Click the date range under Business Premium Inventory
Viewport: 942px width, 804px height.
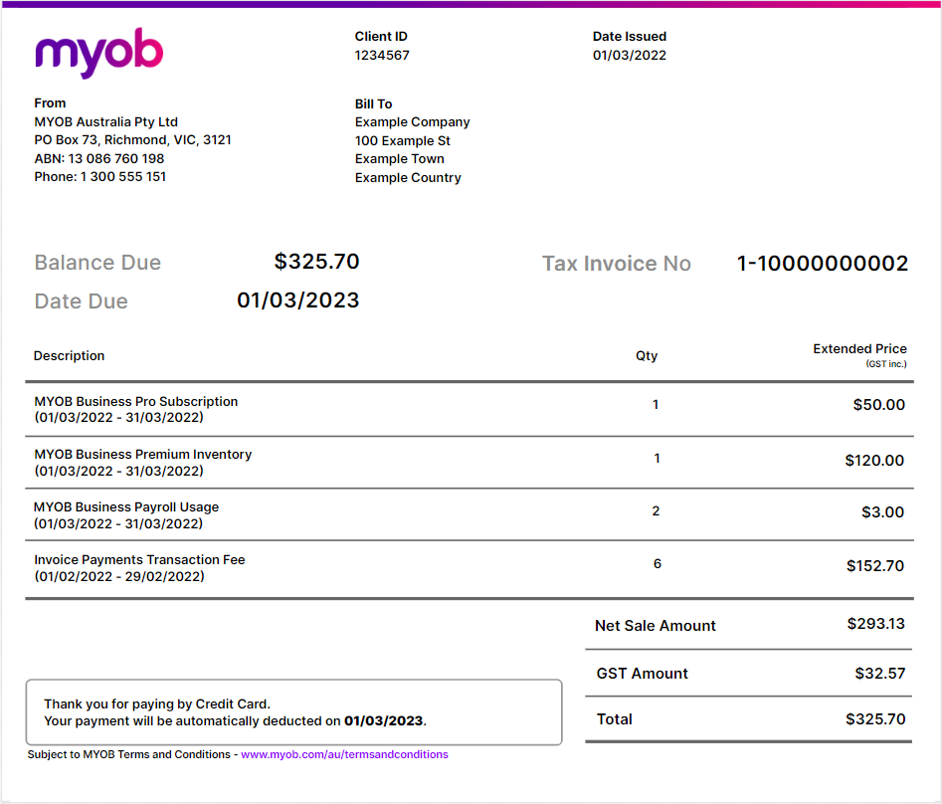[119, 471]
